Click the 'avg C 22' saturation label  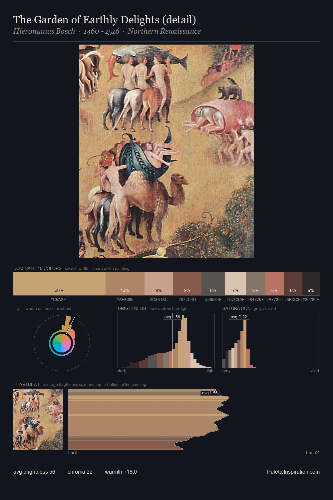pyautogui.click(x=239, y=317)
